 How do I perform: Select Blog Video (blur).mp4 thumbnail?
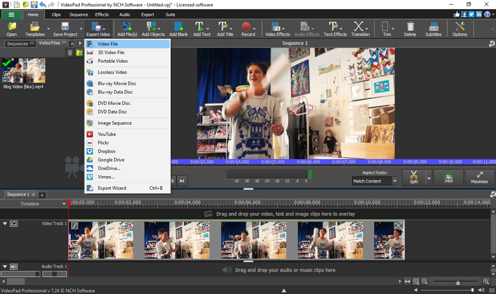click(x=24, y=71)
